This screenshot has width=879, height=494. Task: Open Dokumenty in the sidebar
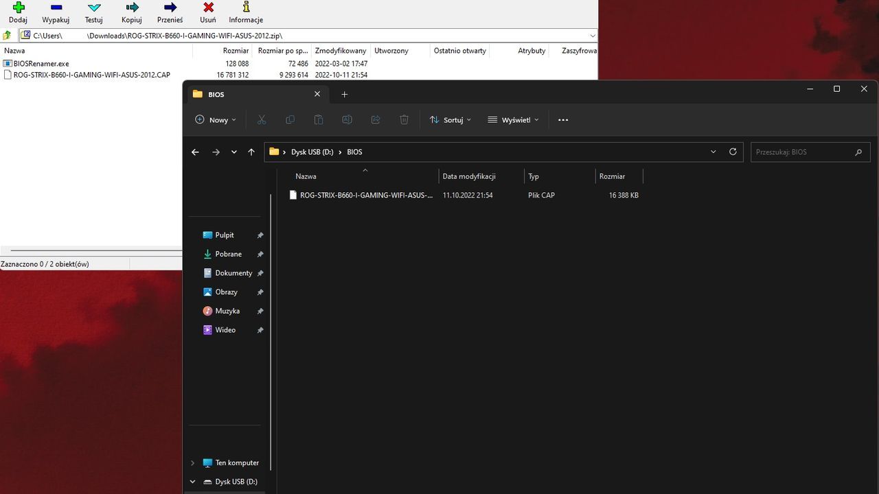coord(233,273)
